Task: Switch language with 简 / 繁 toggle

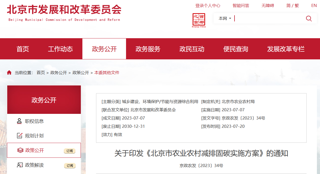Action: pyautogui.click(x=292, y=6)
